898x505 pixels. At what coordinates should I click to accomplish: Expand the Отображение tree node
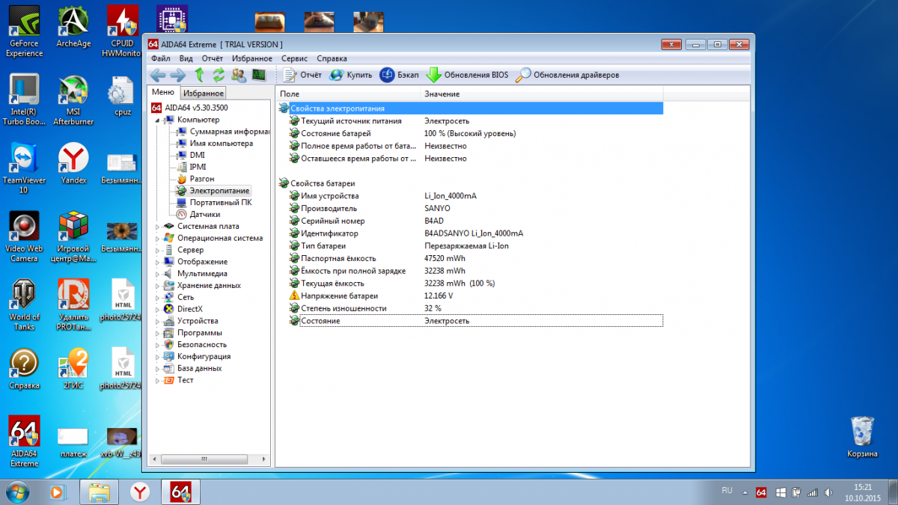click(158, 262)
